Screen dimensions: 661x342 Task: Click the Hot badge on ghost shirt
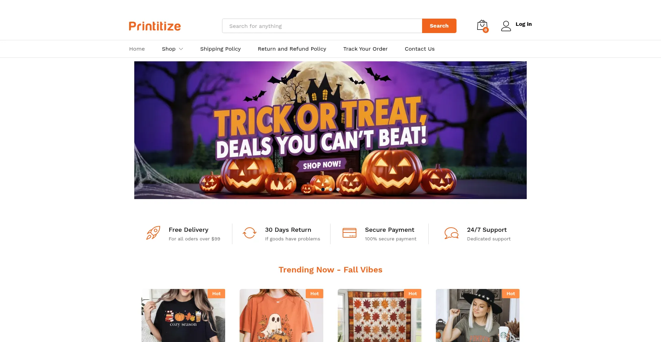pos(314,293)
